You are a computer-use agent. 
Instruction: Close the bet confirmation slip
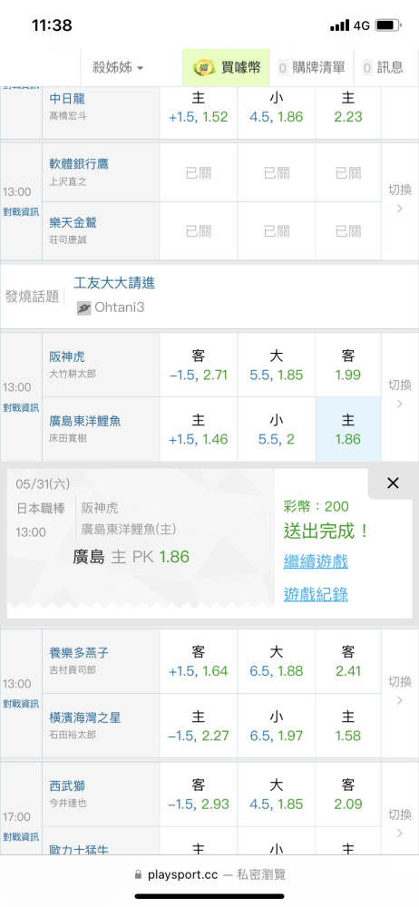(393, 483)
